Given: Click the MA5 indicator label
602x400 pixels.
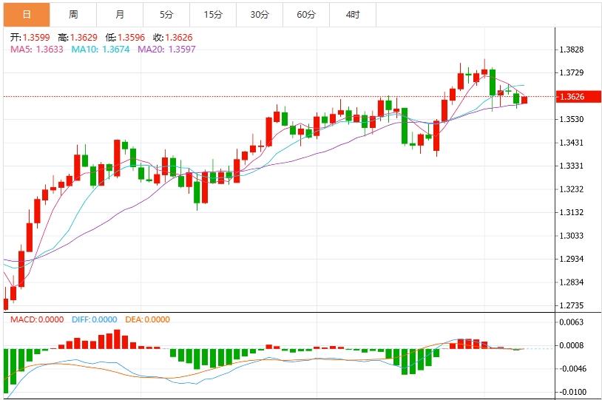Looking at the screenshot, I should (36, 49).
